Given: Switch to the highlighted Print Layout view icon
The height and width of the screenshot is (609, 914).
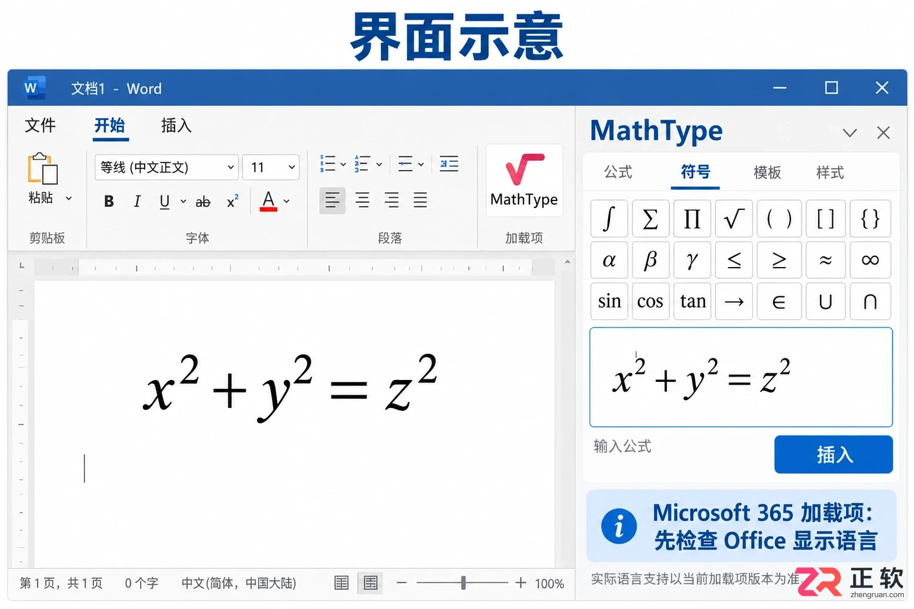Looking at the screenshot, I should click(371, 582).
